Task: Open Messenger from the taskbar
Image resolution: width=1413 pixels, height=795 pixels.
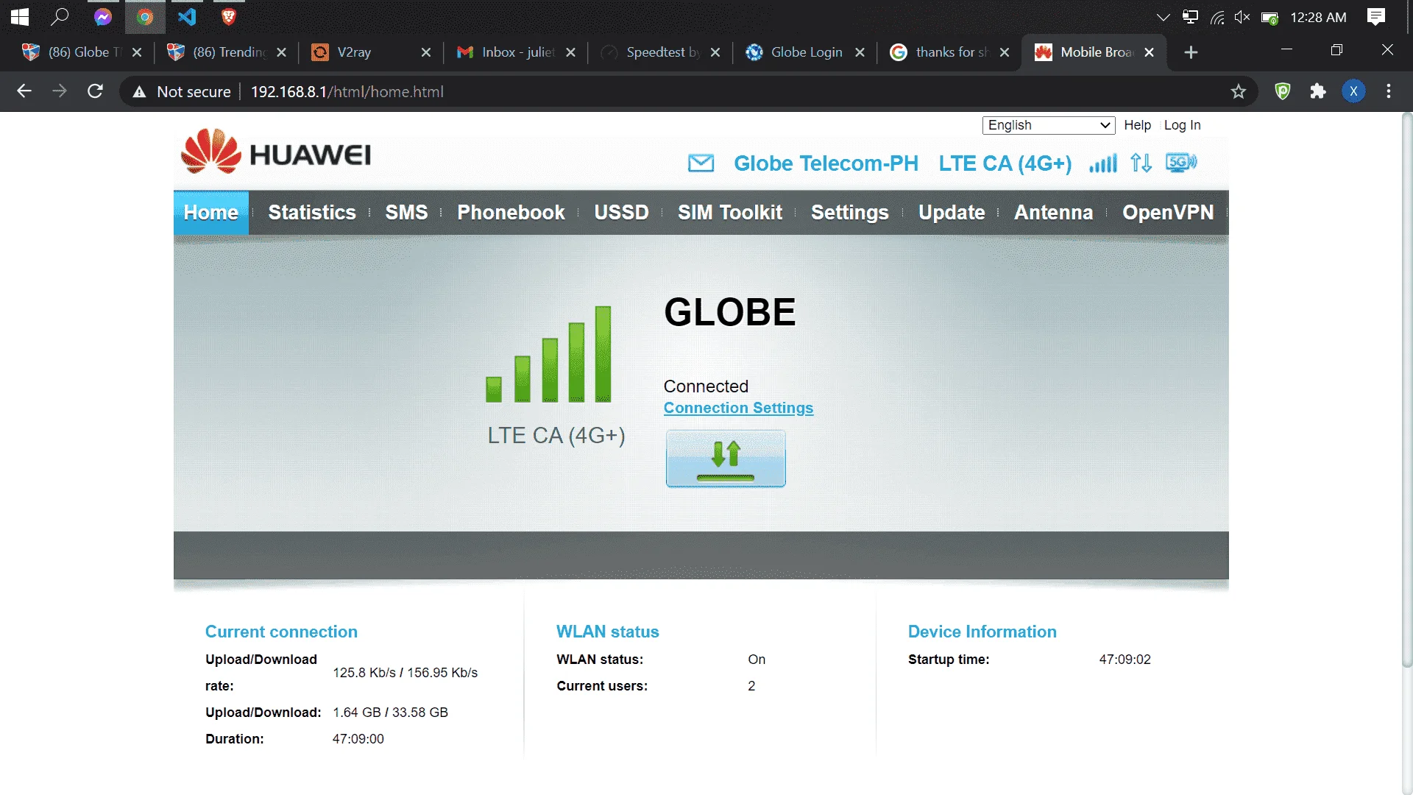Action: click(103, 17)
